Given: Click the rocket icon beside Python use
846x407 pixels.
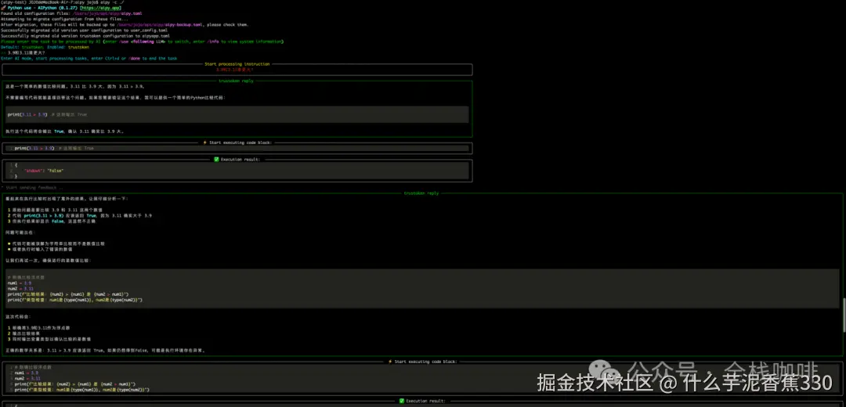Looking at the screenshot, I should [3, 8].
